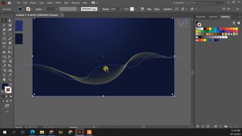Enable Draw Normal mode
Image resolution: width=242 pixels, height=136 pixels.
(x=3, y=101)
